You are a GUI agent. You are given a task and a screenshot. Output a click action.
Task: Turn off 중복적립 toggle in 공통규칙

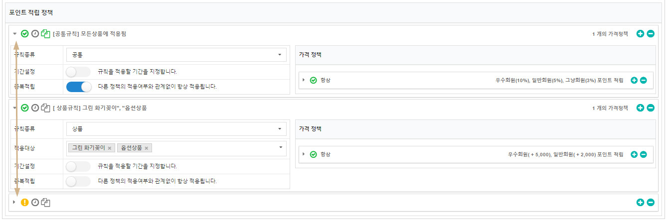pyautogui.click(x=79, y=87)
